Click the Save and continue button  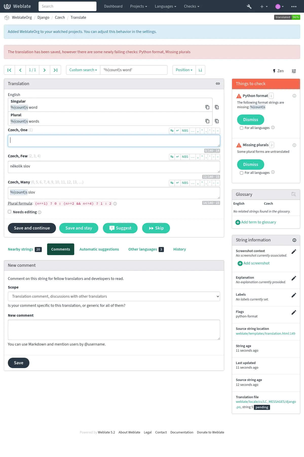(x=32, y=228)
